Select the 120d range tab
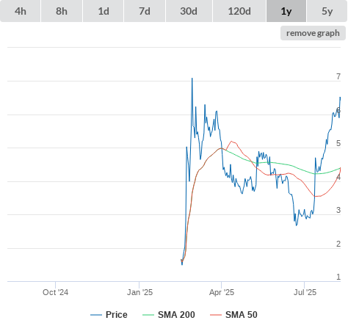348x334 pixels. coord(239,11)
